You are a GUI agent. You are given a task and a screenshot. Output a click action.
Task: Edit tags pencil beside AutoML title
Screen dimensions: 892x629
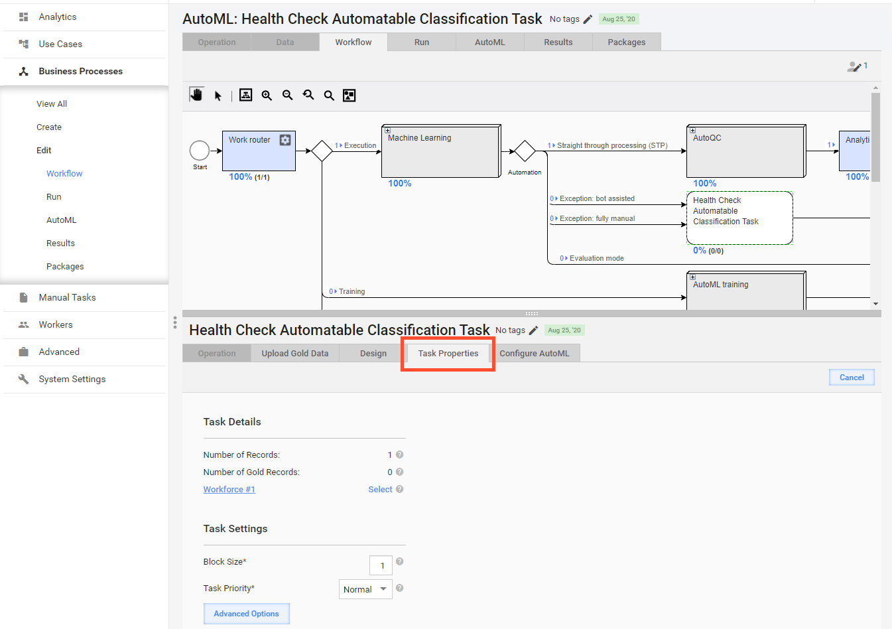[588, 19]
